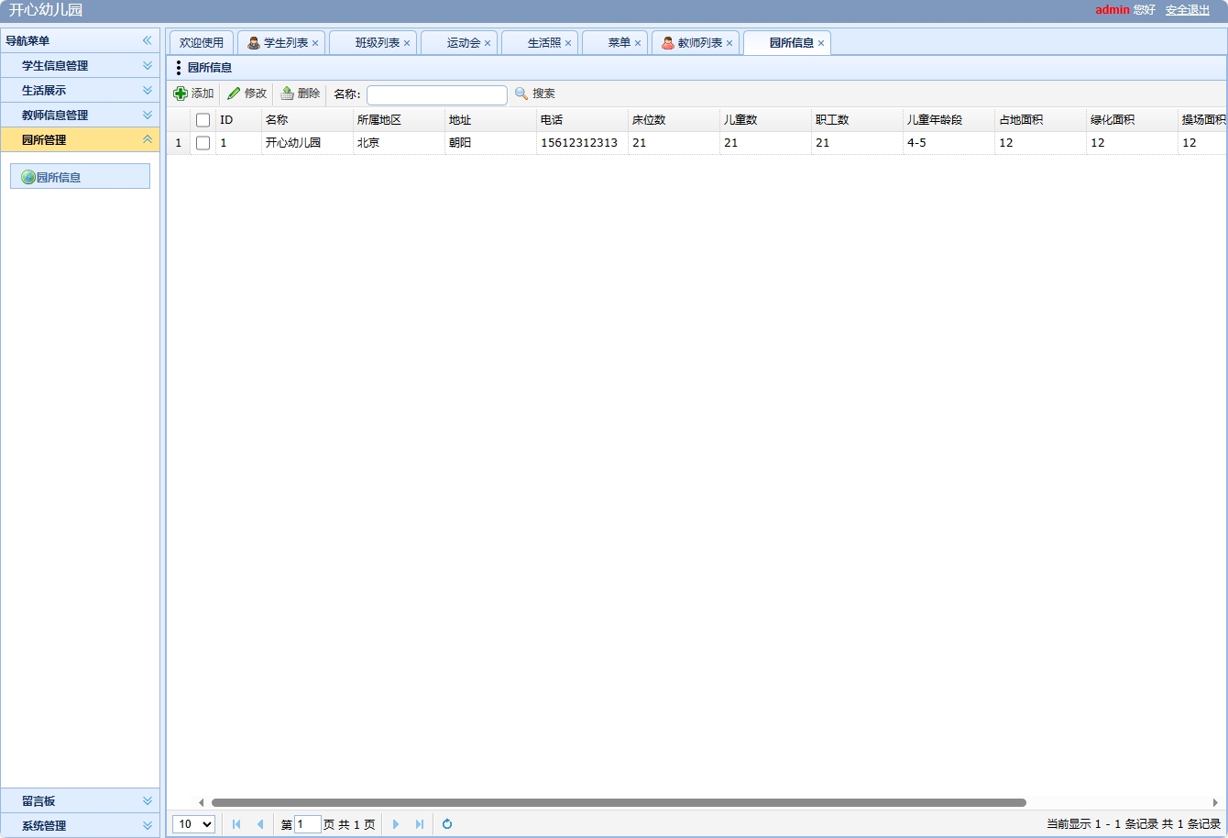Expand the 系统管理 section
Screen dimensions: 1228x838
(x=147, y=825)
